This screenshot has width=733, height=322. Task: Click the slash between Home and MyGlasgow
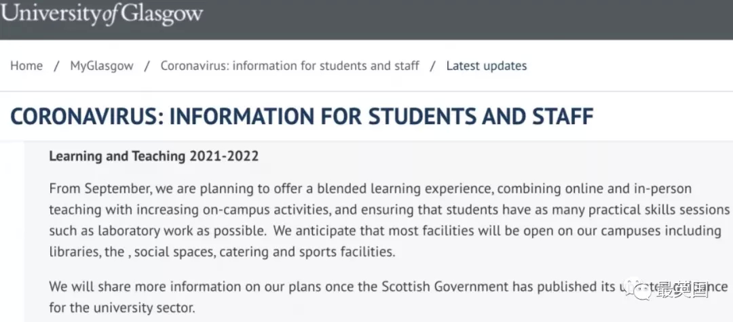point(56,66)
